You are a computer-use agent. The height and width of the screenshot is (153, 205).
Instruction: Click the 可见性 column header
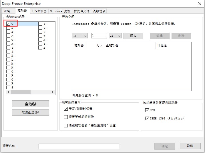coord(173,46)
